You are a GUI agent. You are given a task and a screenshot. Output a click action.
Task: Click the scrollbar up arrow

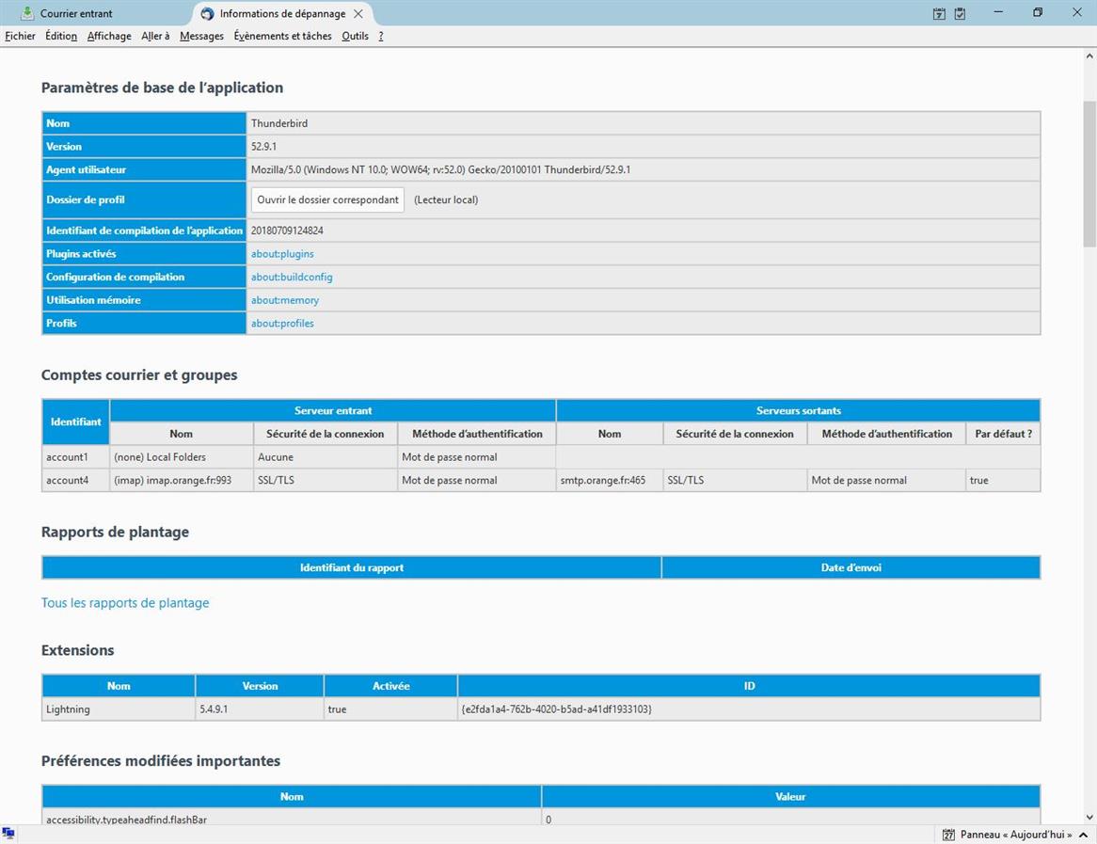coord(1089,56)
